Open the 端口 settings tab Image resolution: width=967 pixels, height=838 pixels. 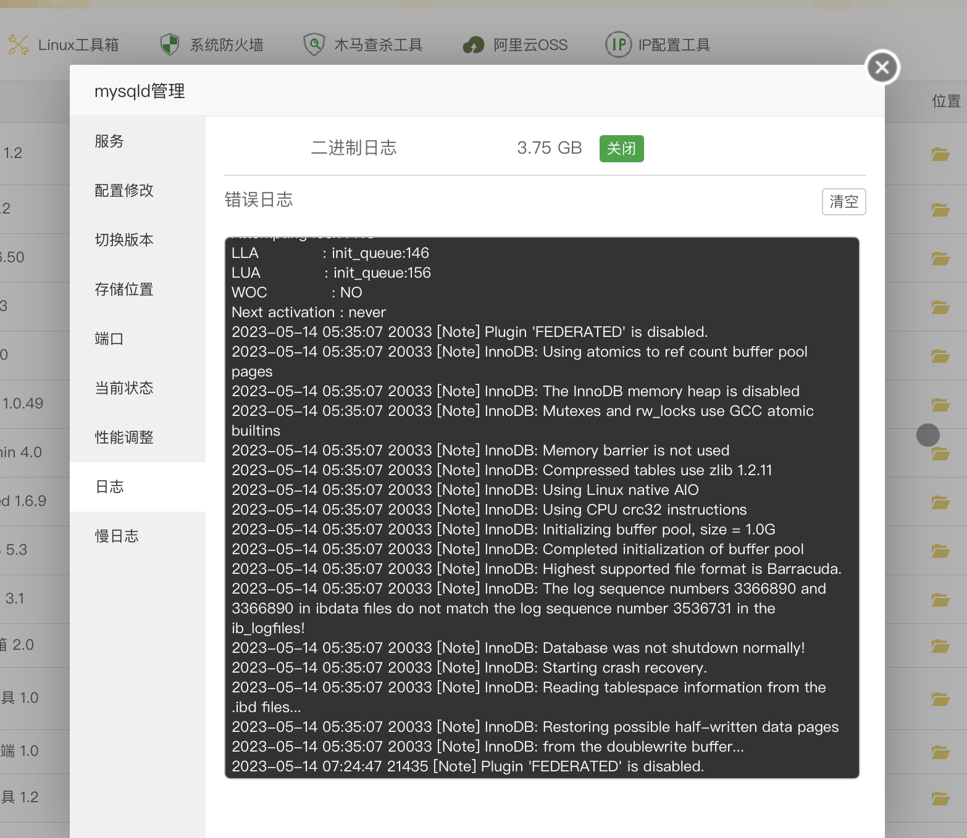pos(109,339)
